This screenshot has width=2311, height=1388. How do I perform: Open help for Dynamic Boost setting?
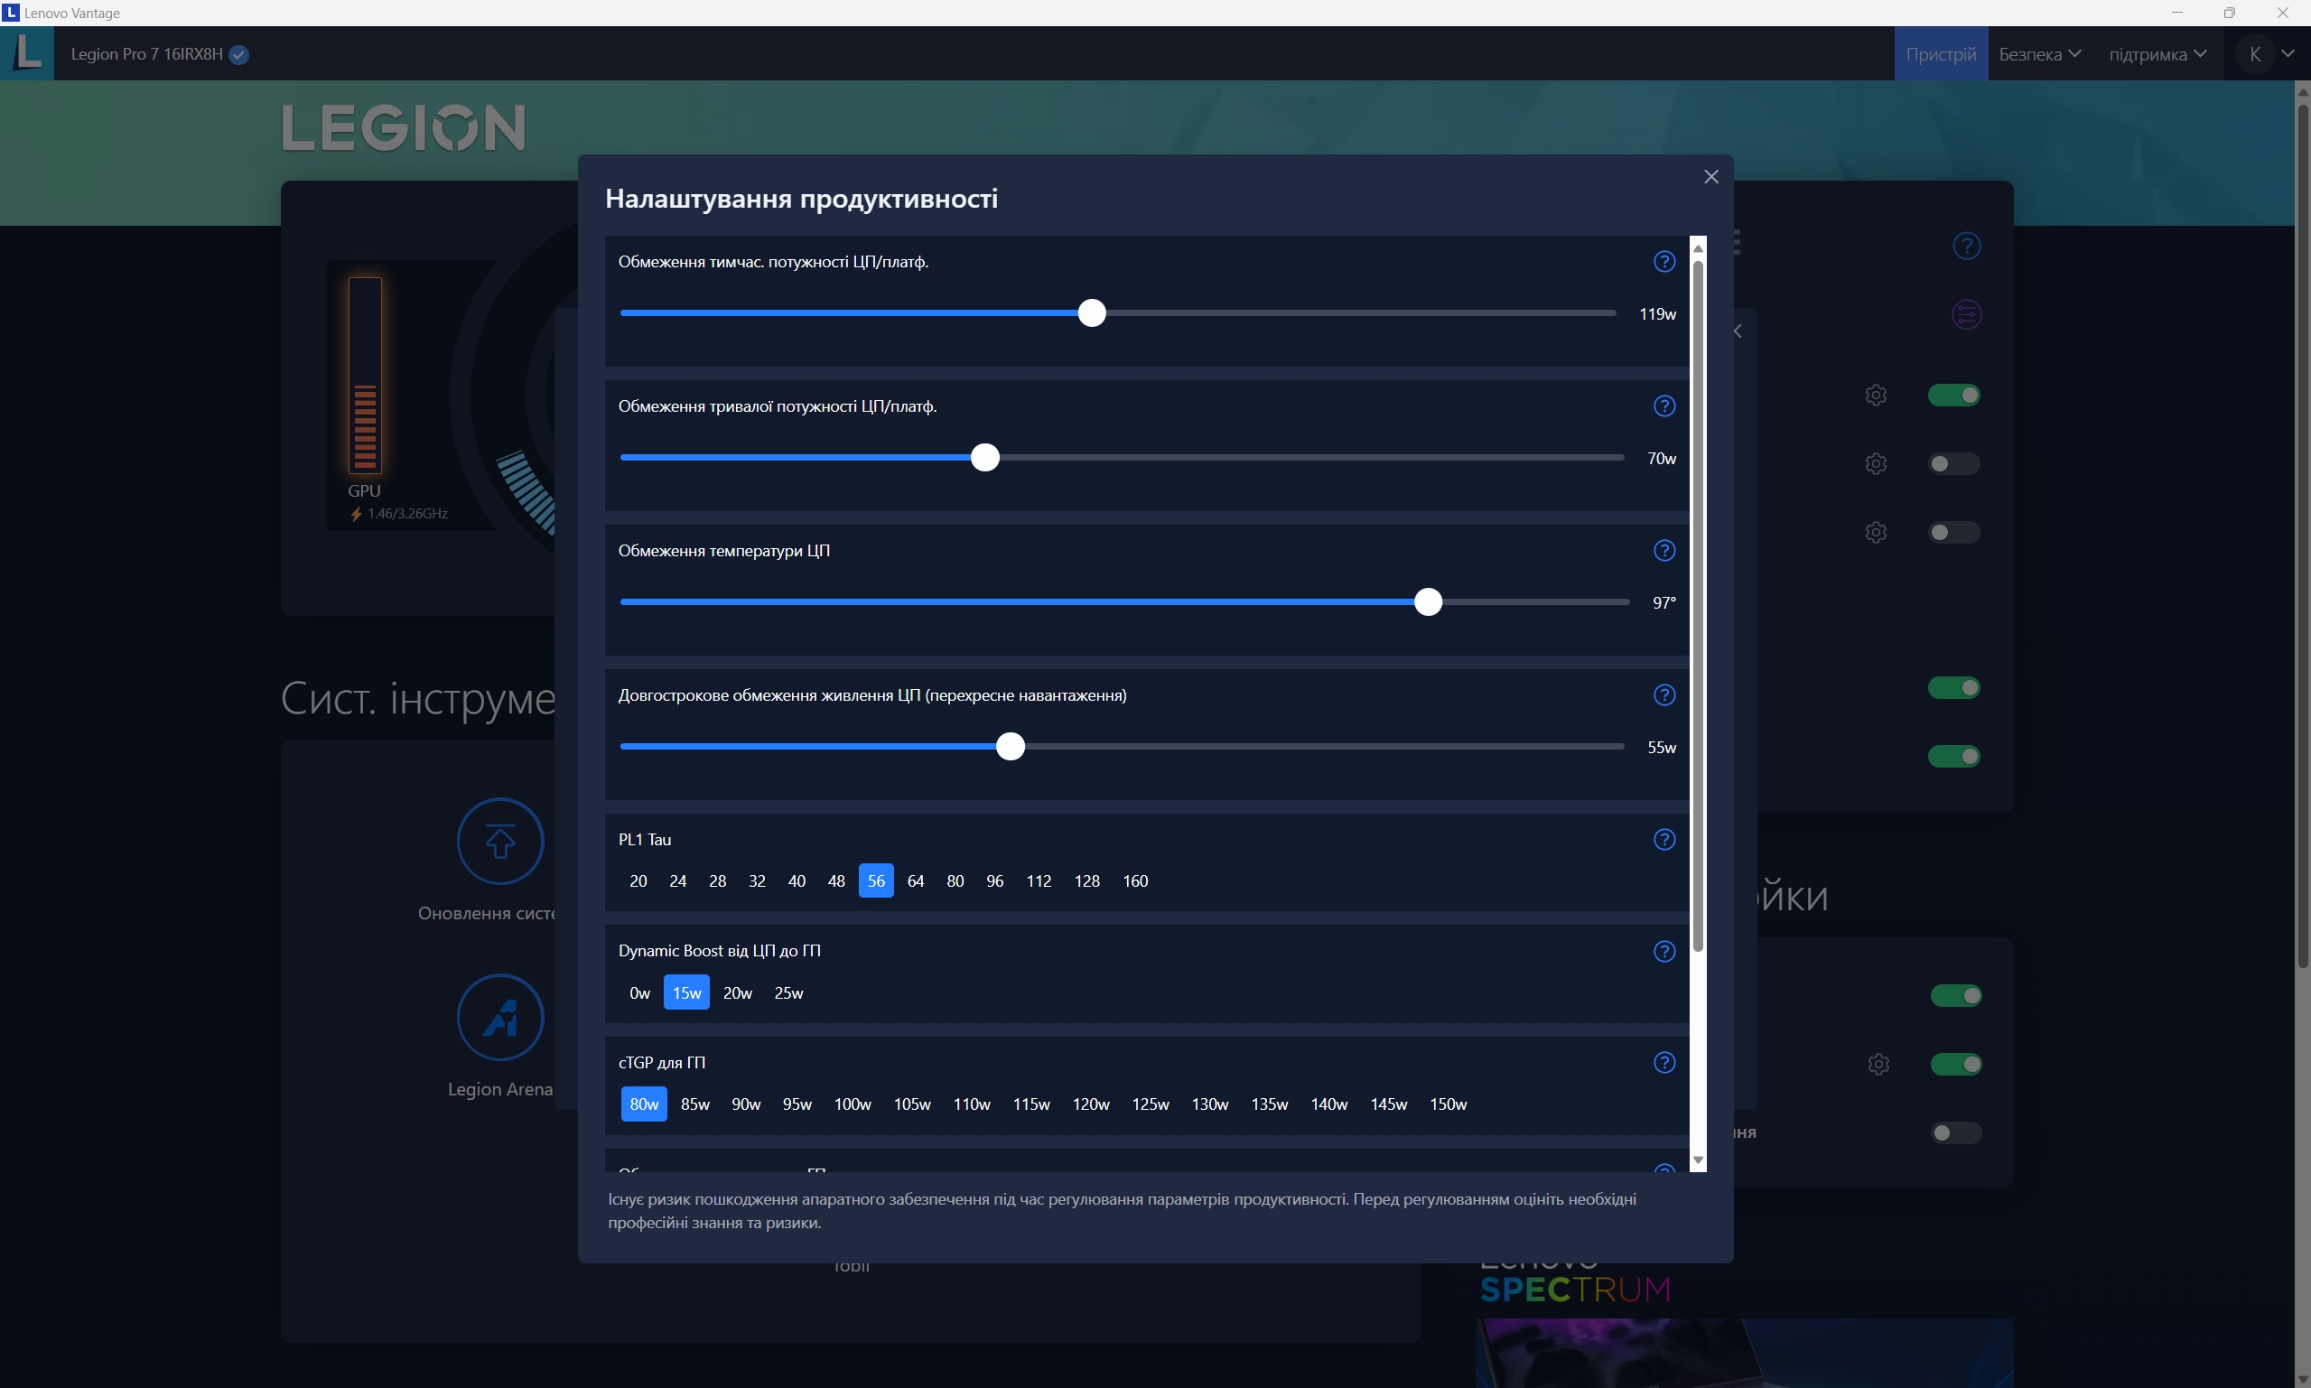(1663, 951)
